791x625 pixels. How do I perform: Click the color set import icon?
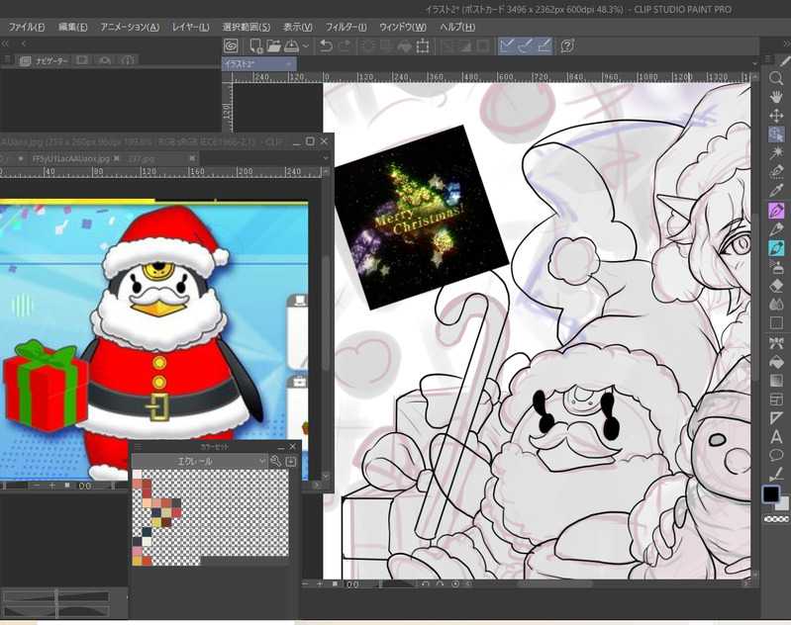(x=291, y=461)
